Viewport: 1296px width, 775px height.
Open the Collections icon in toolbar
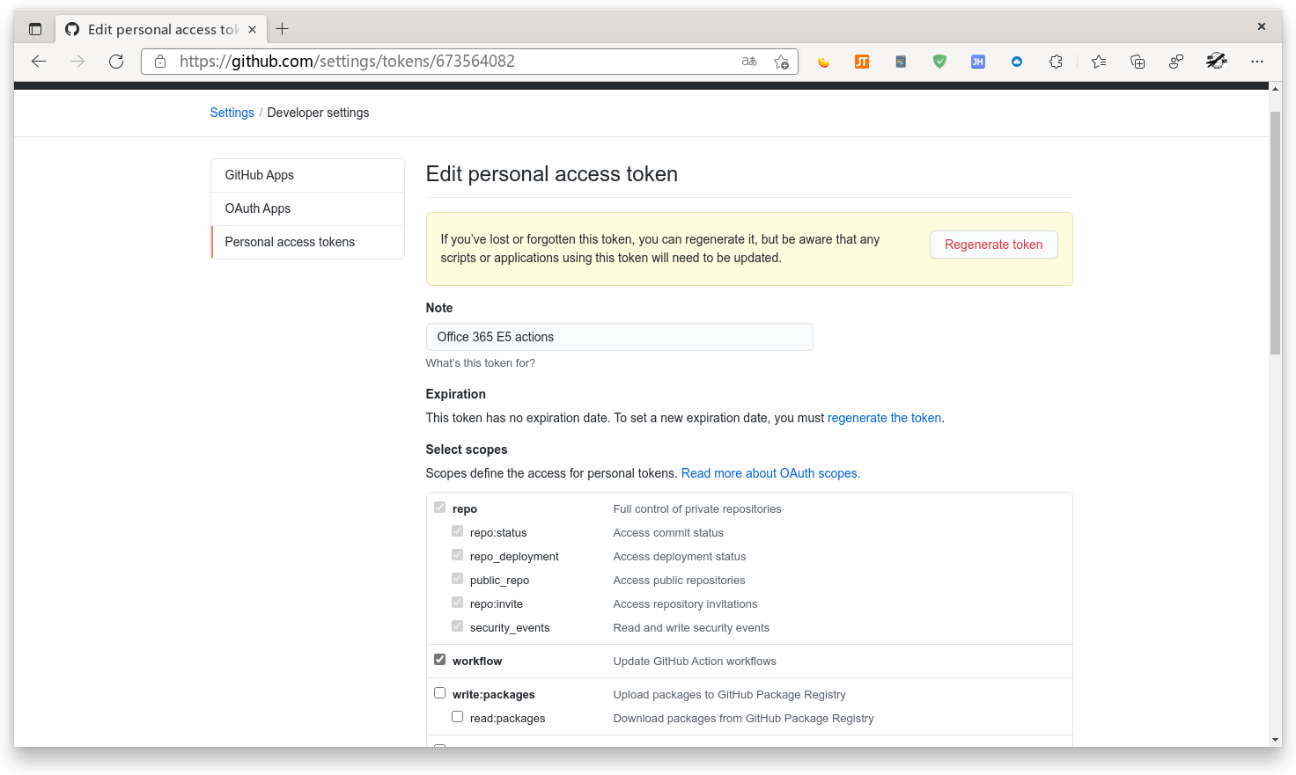click(1138, 62)
